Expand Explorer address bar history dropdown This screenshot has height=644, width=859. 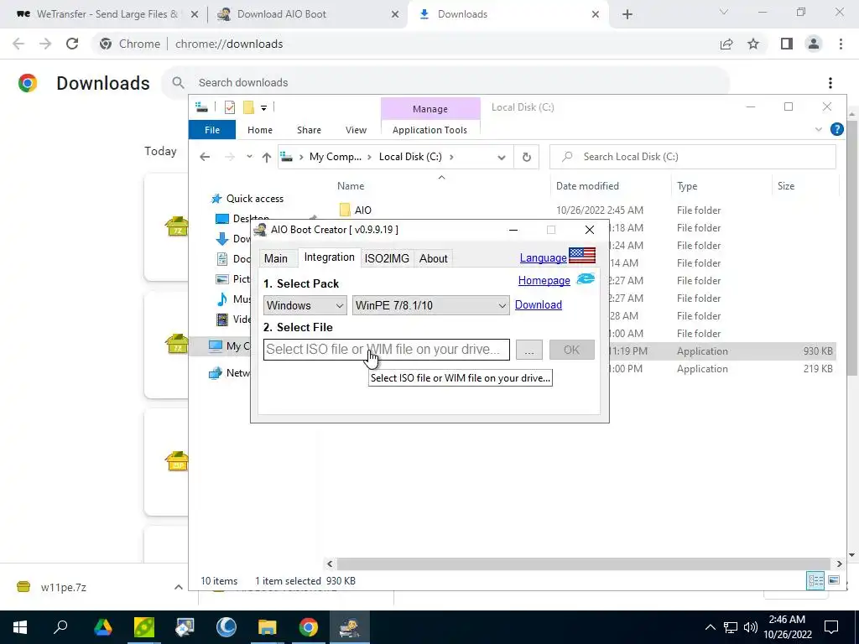(x=502, y=158)
